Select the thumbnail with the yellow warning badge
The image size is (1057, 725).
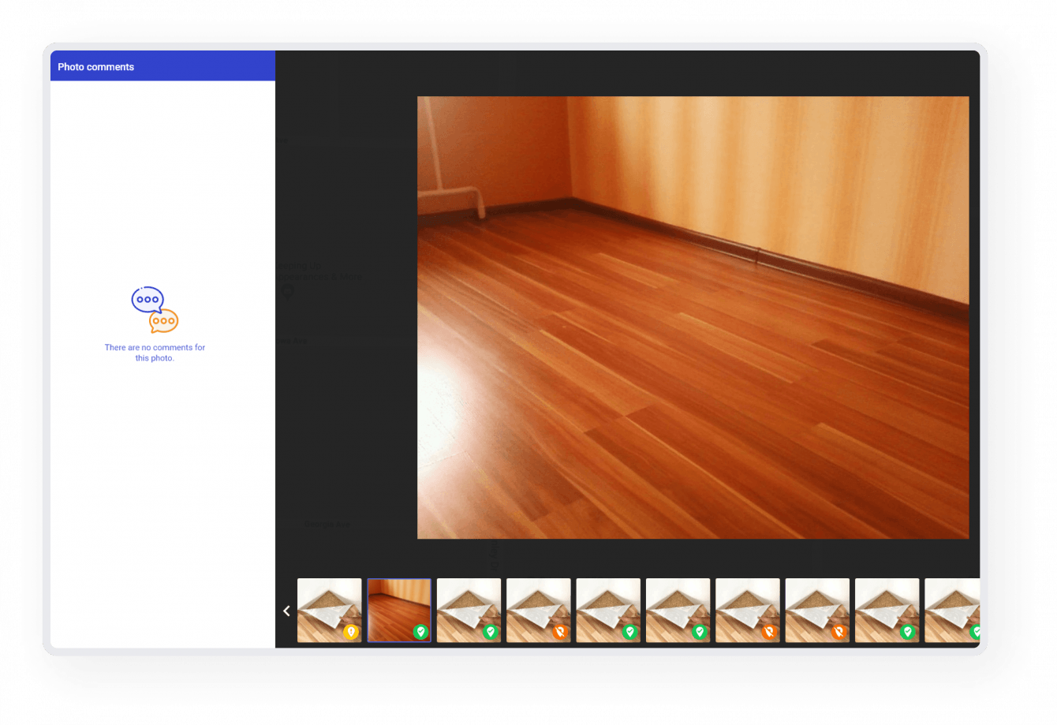click(x=330, y=611)
